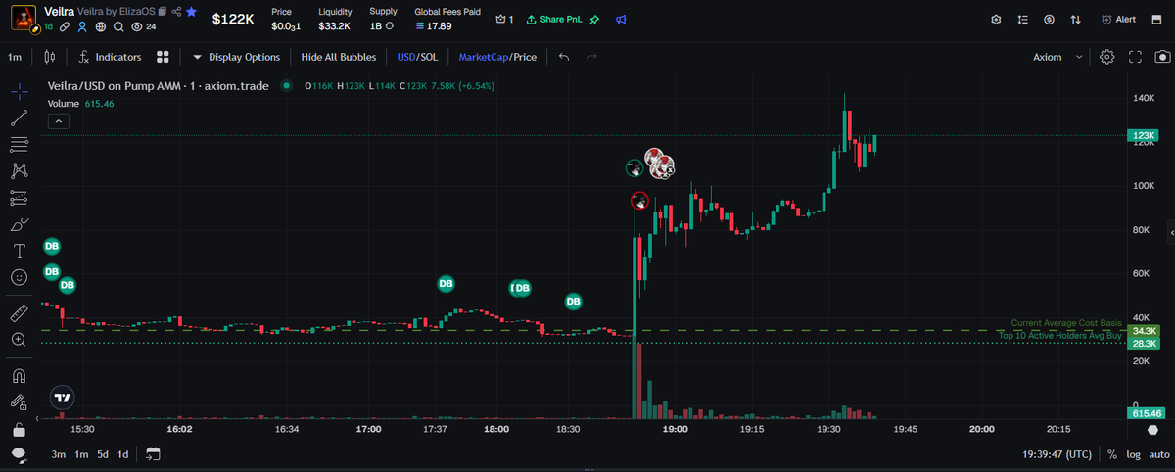Click the share icon next to token name
Screen dimensions: 1175x472
(x=176, y=11)
